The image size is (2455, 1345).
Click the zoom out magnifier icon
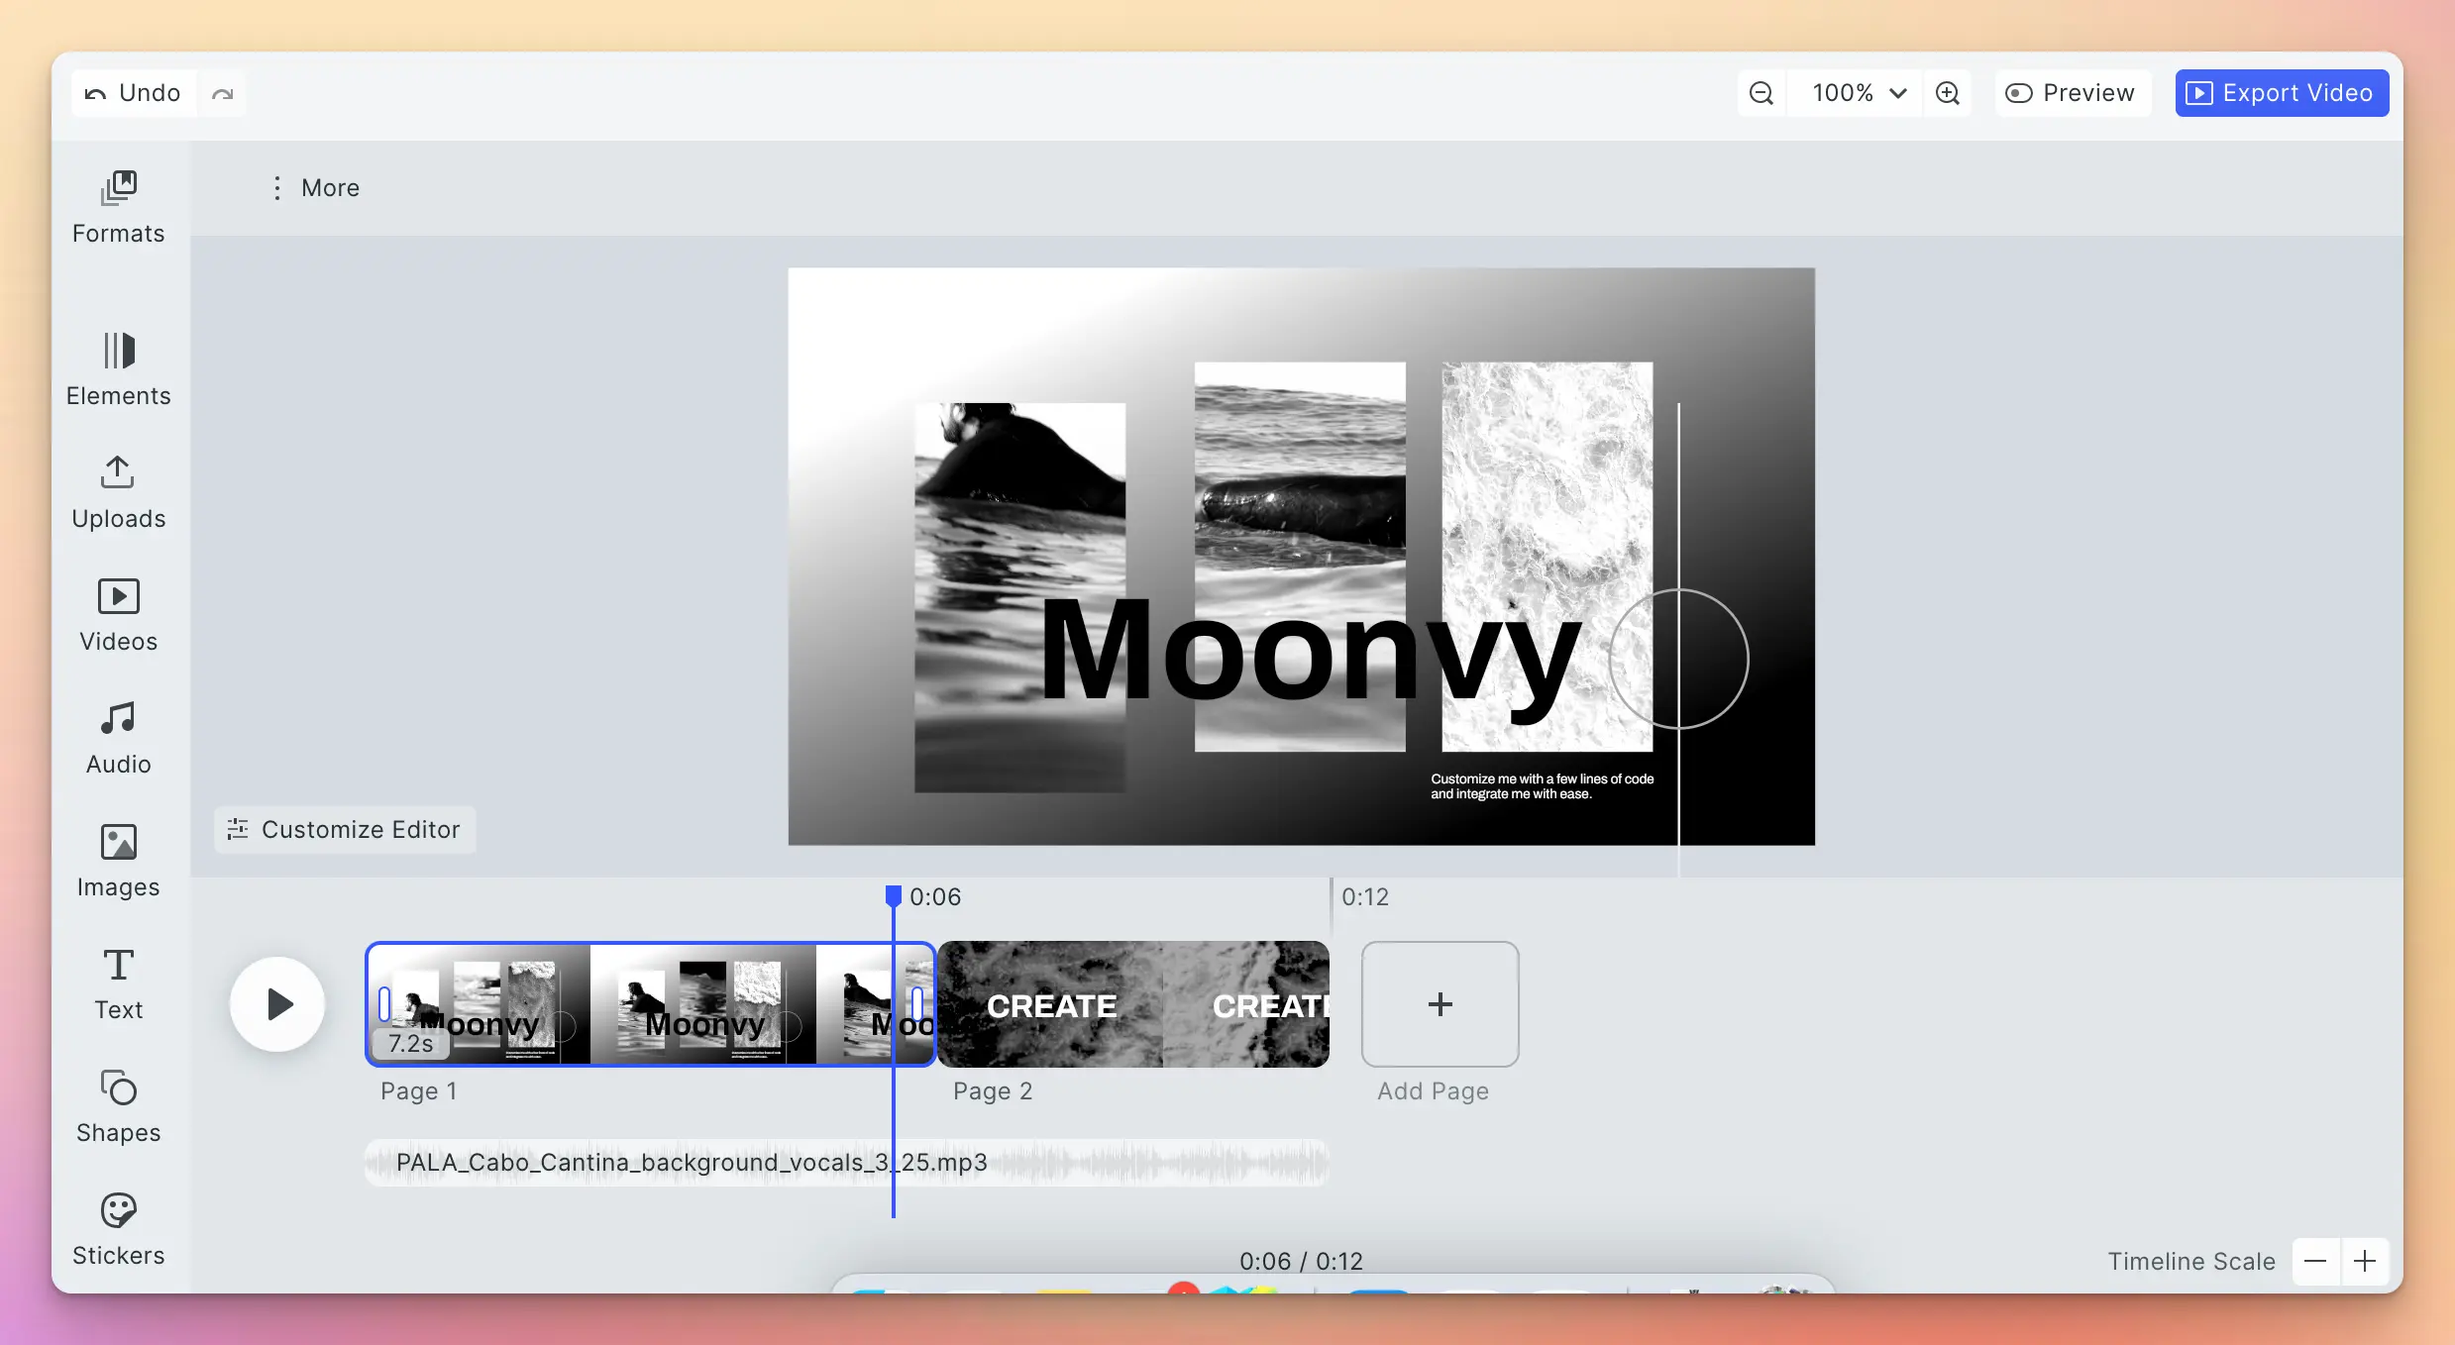click(x=1761, y=93)
